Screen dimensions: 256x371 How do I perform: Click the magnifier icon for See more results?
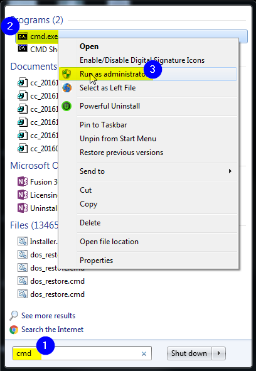point(14,315)
